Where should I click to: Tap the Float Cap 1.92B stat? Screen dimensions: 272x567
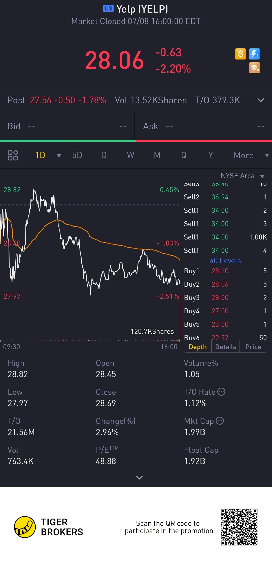point(201,456)
